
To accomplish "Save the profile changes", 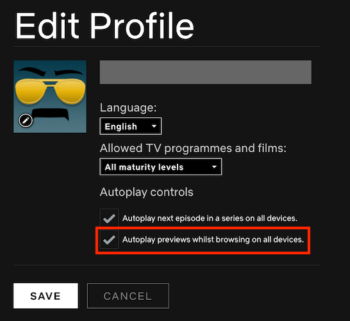I will coord(46,296).
